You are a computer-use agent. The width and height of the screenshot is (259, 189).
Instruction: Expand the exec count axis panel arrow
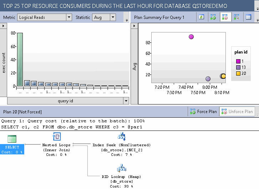point(3,26)
